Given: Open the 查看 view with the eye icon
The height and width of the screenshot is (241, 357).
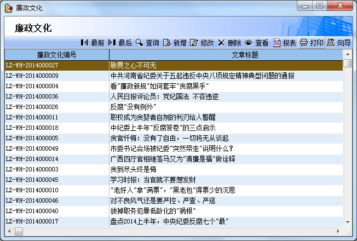Looking at the screenshot, I should pos(257,43).
